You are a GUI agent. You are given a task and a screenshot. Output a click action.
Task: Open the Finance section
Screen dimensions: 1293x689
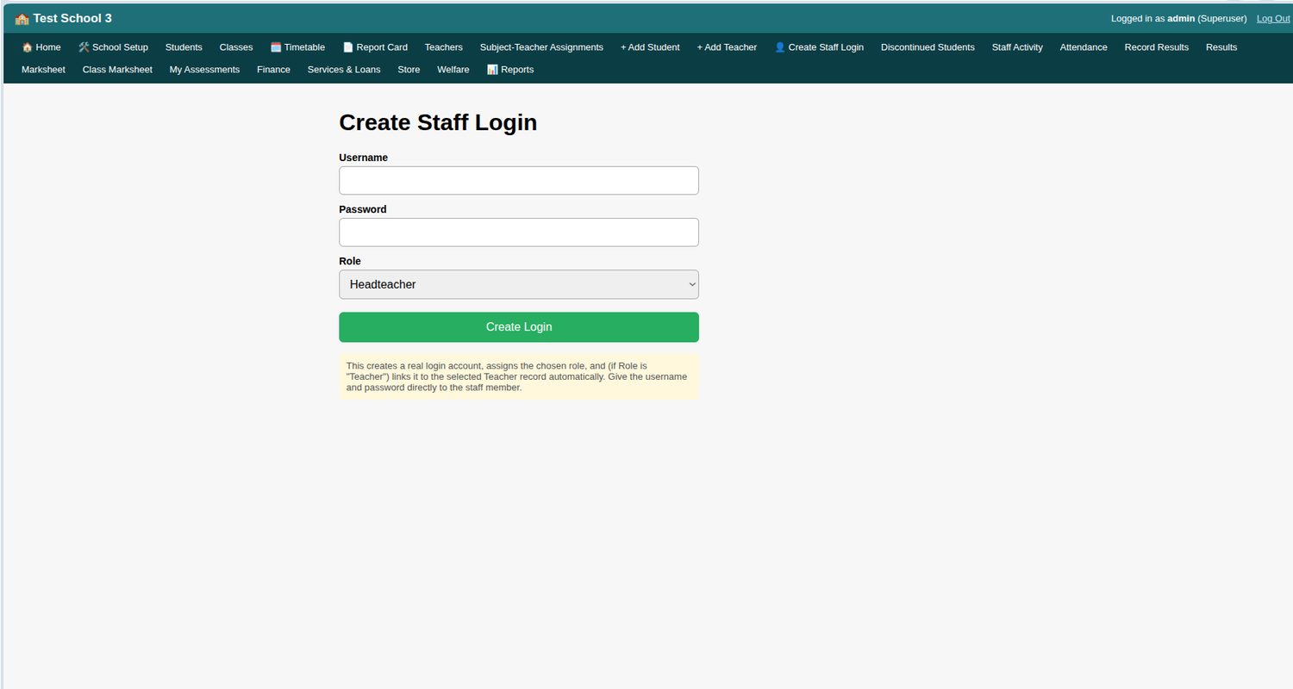click(x=273, y=70)
